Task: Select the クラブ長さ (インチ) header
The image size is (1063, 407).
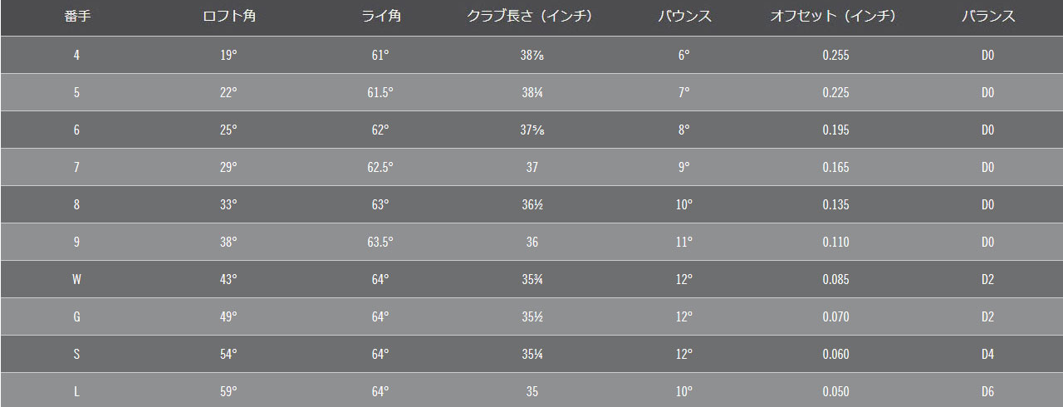Action: pyautogui.click(x=531, y=17)
